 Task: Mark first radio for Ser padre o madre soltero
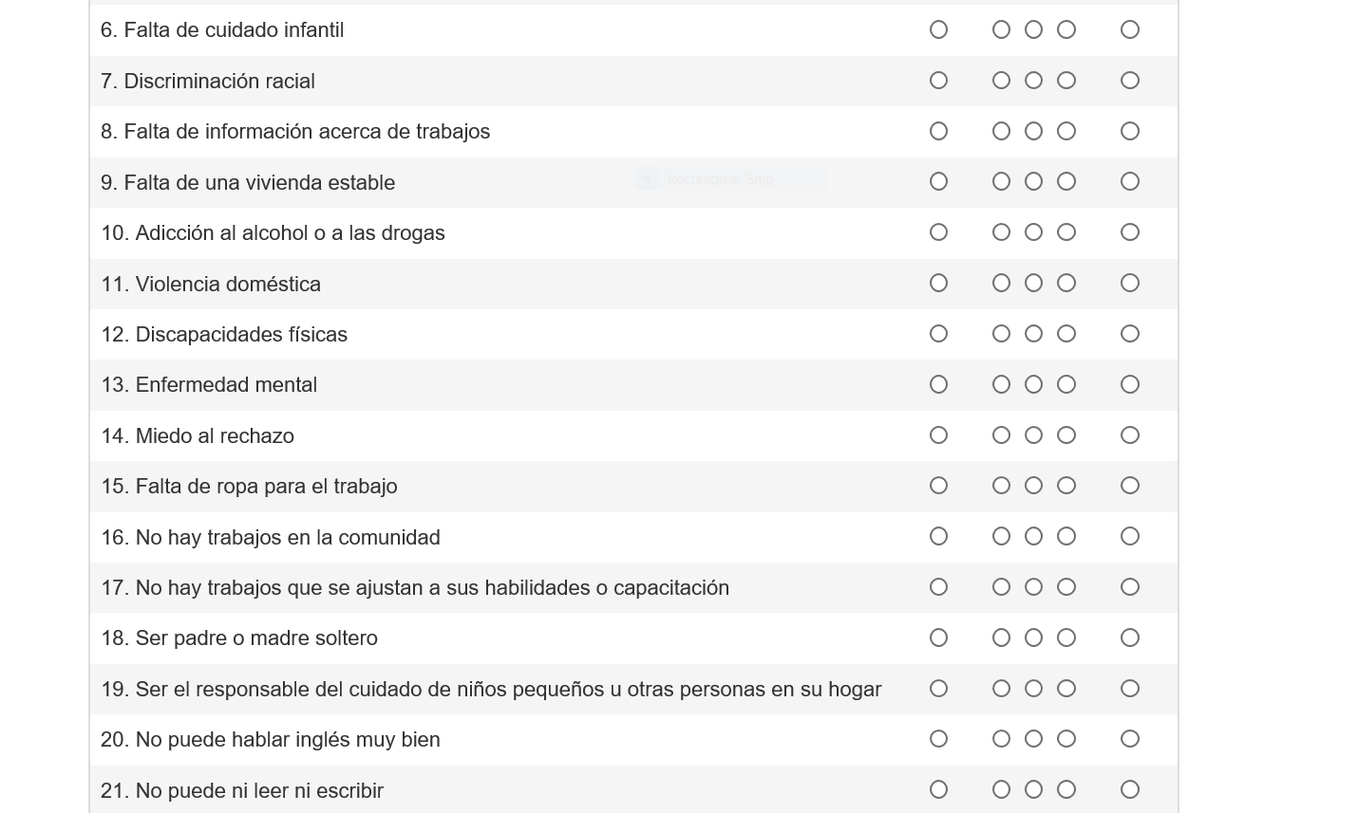click(938, 637)
